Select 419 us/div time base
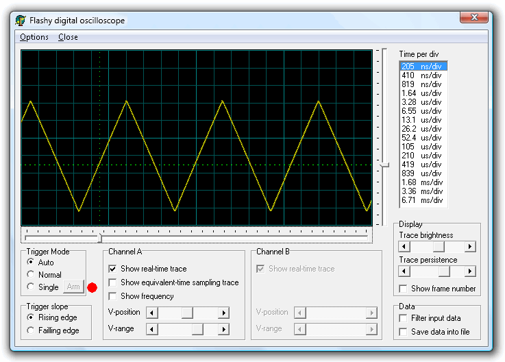The image size is (505, 362). point(423,165)
